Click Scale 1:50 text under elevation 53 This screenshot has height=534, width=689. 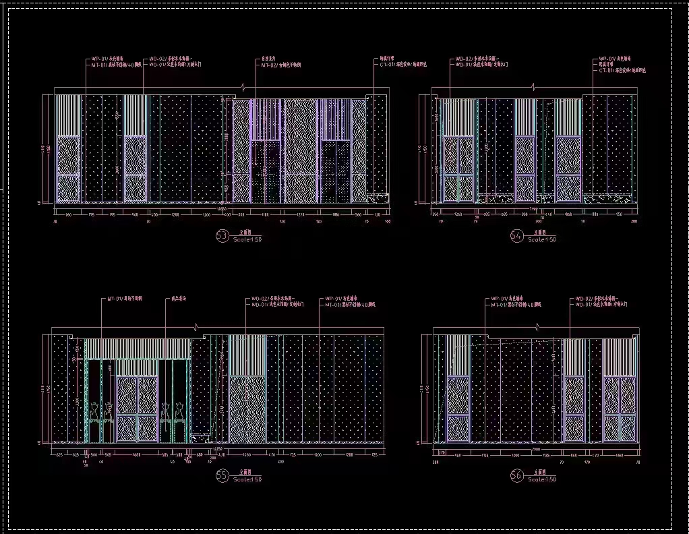pyautogui.click(x=247, y=239)
